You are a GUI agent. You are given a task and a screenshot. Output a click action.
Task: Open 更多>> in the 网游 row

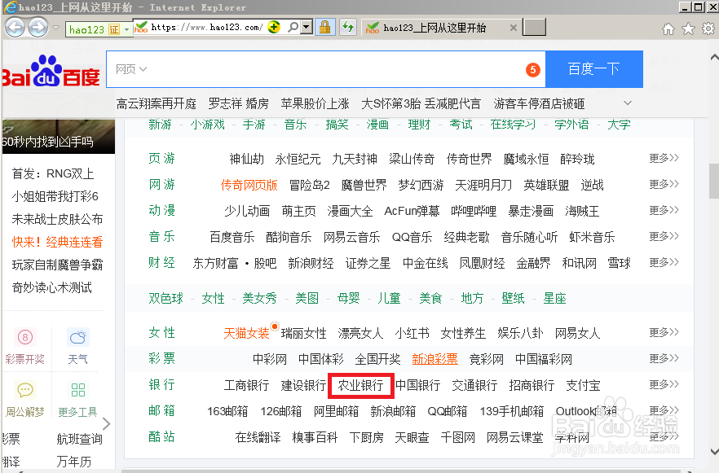(664, 184)
